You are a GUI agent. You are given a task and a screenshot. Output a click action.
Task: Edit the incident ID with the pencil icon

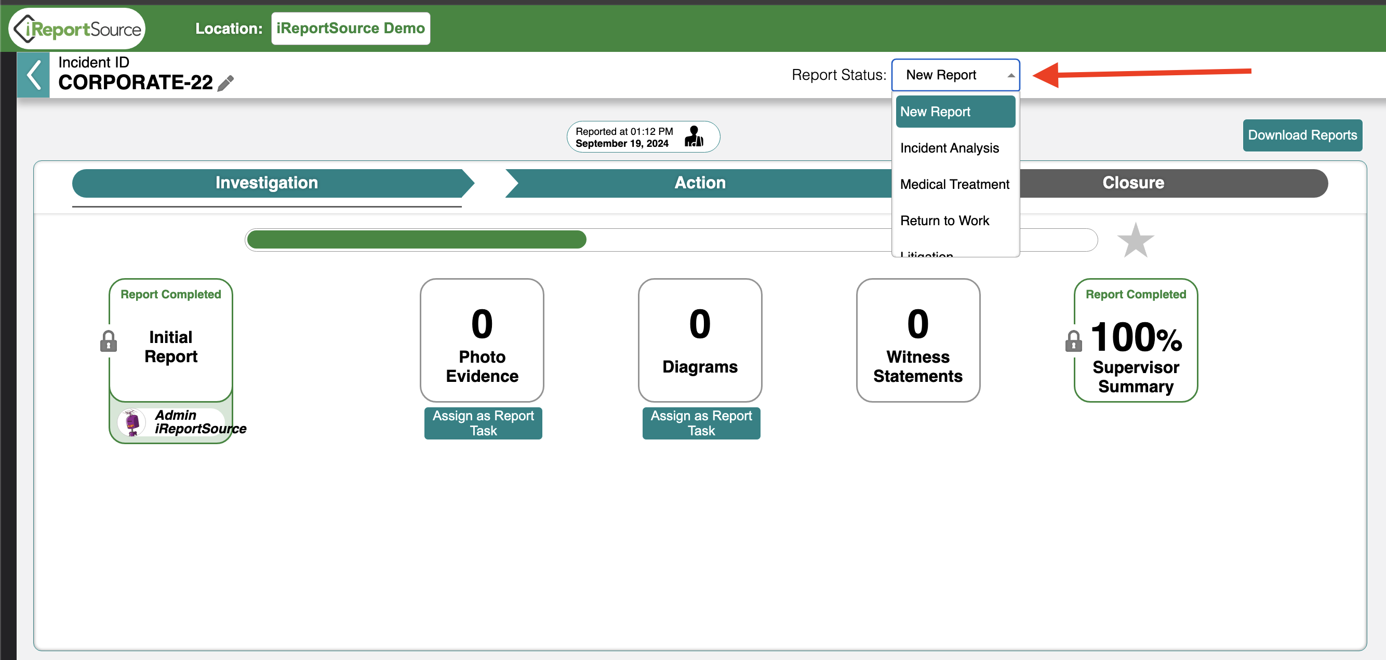(x=226, y=84)
